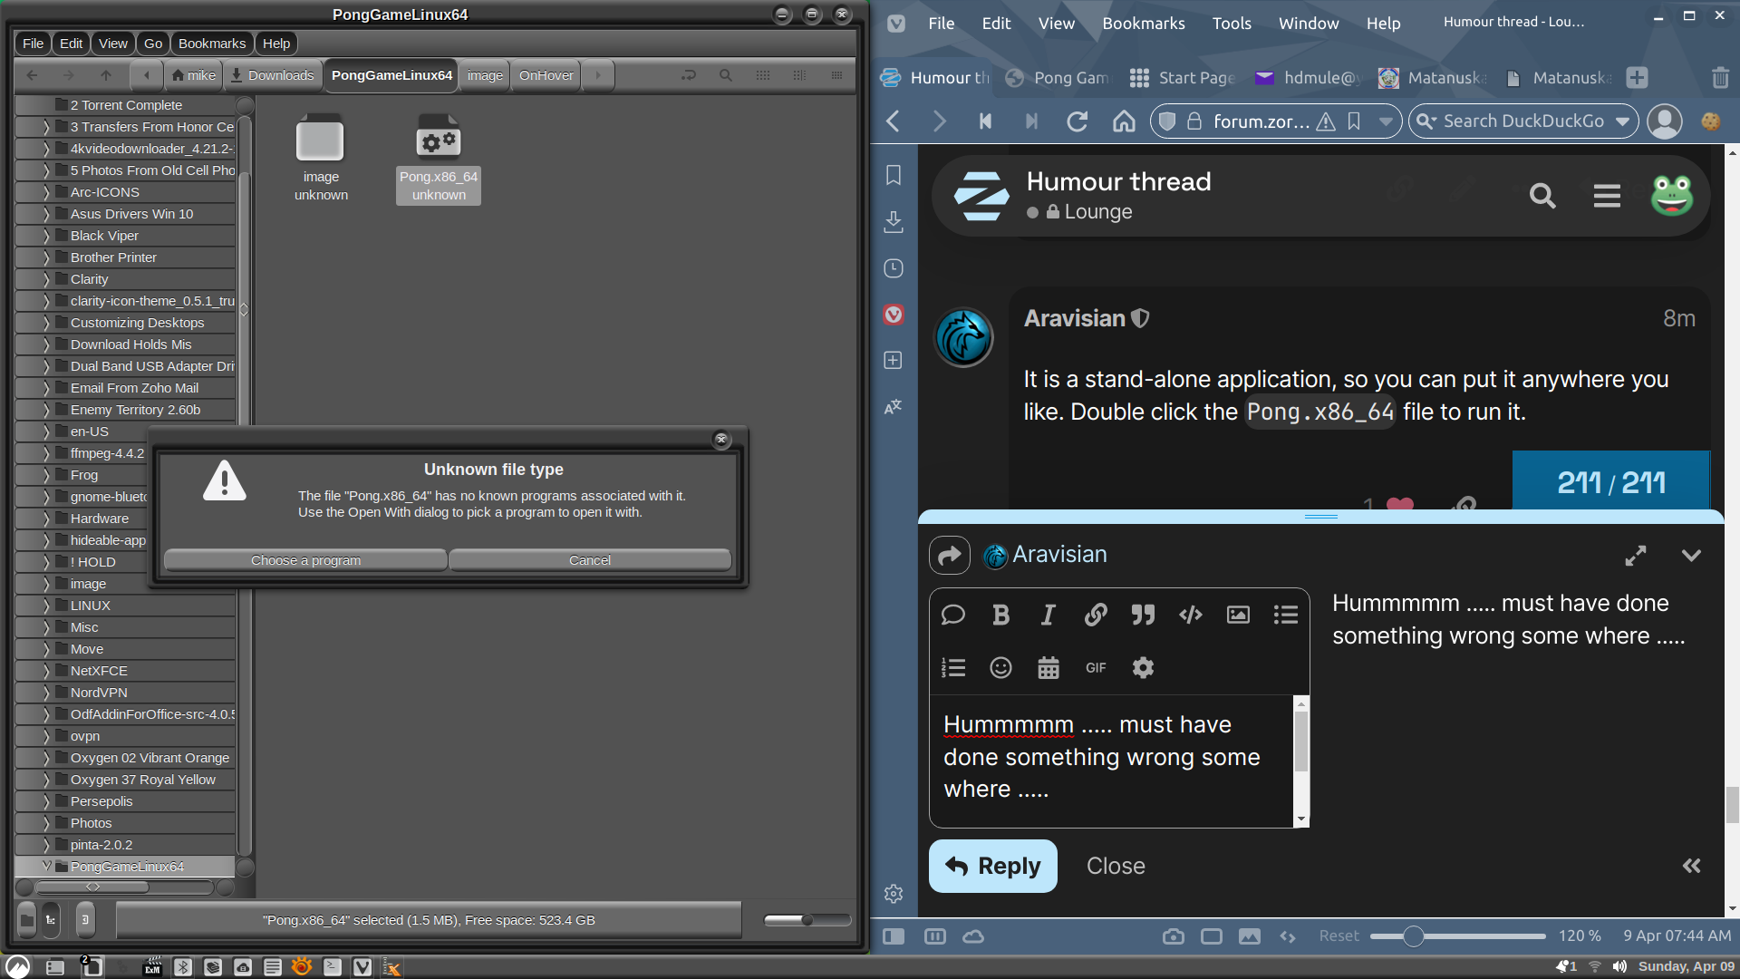Click the Close link next to Reply
This screenshot has height=979, width=1740.
coord(1116,867)
